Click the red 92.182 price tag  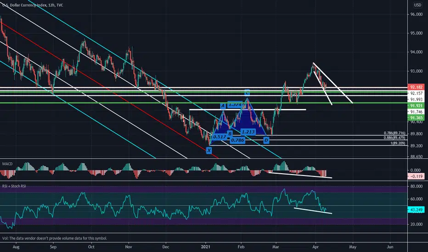pyautogui.click(x=416, y=87)
